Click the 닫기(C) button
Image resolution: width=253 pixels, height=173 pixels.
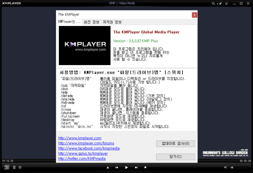pos(176,157)
